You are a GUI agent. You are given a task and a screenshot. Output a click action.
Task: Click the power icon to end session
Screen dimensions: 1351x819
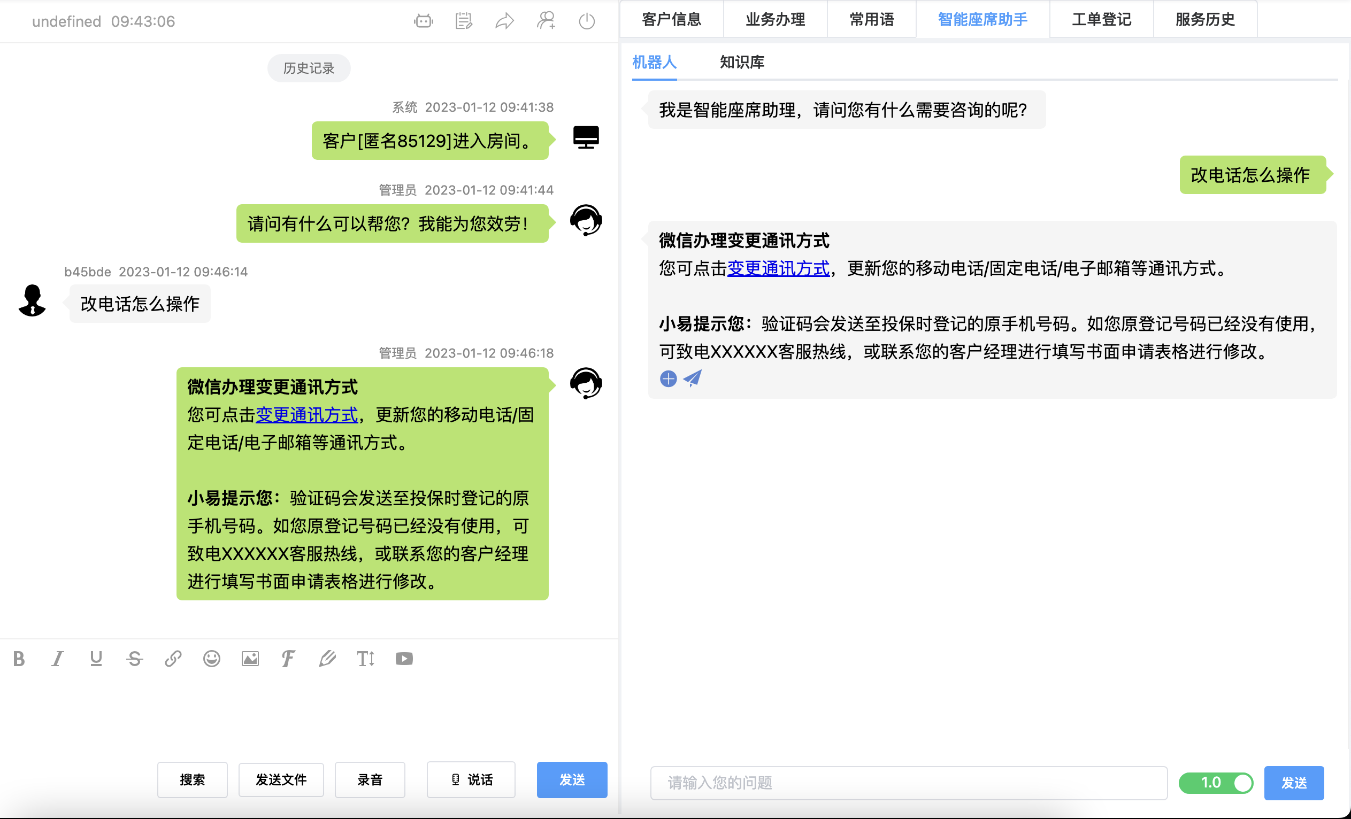coord(587,21)
